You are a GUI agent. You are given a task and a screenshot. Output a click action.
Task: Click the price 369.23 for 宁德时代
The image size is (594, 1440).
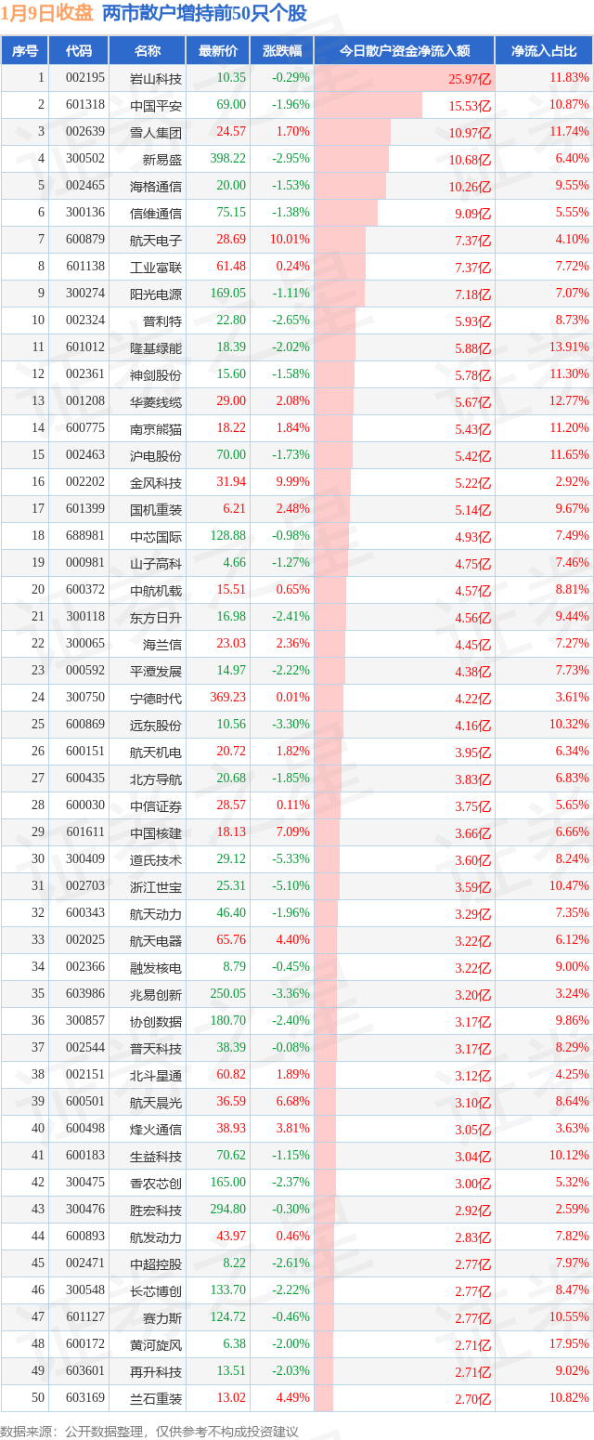(x=227, y=698)
